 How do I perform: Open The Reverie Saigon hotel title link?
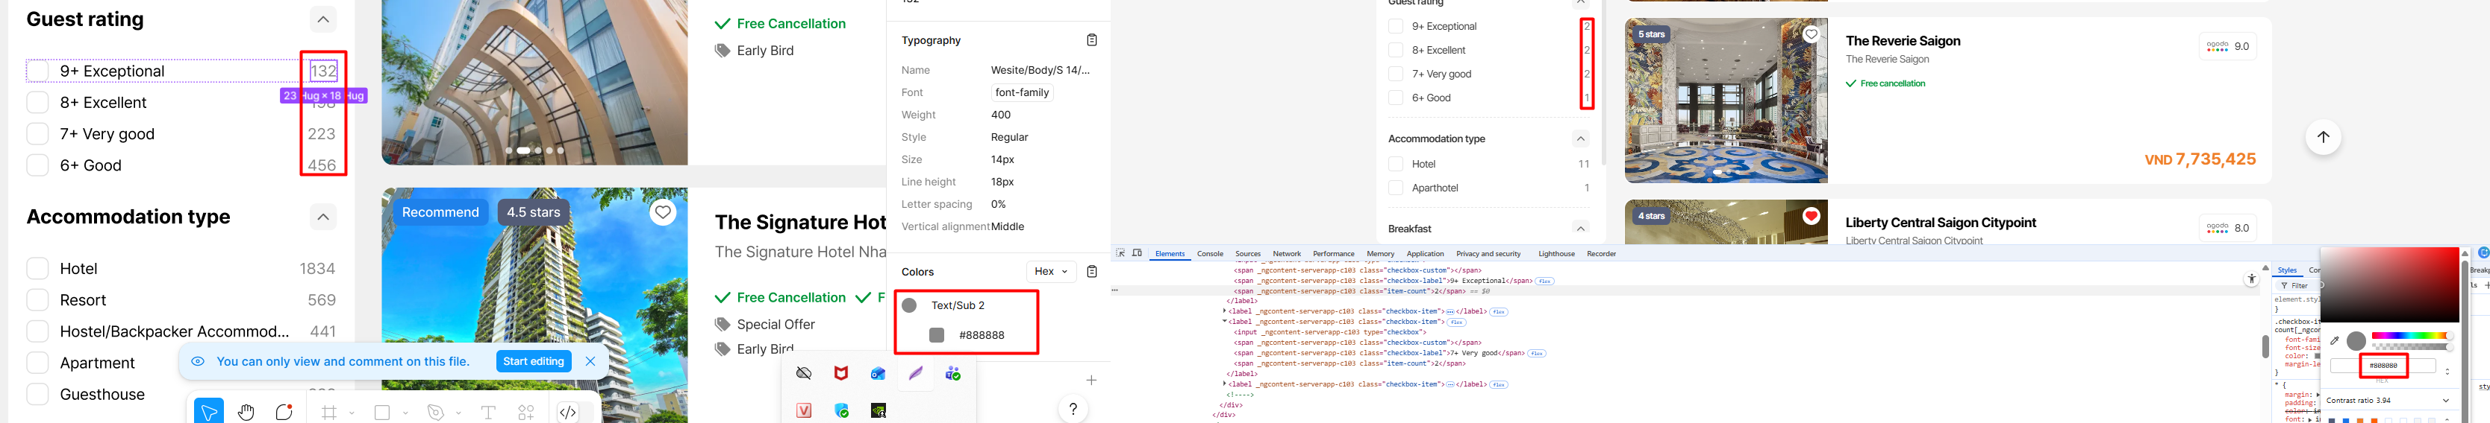(x=1903, y=40)
